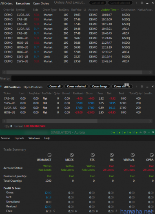Open Aurora window settings gear
Viewport: 155px width, 214px height.
click(145, 132)
